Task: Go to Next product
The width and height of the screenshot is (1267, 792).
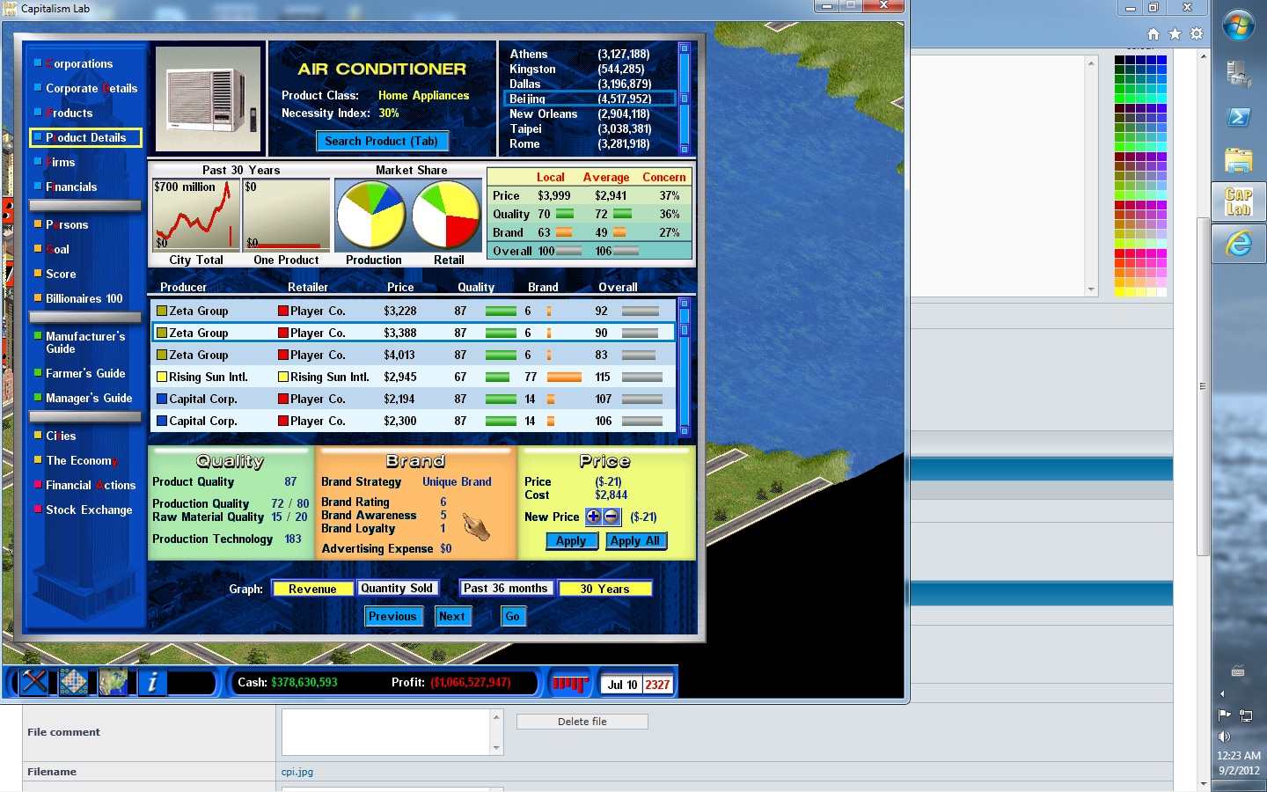Action: coord(452,616)
